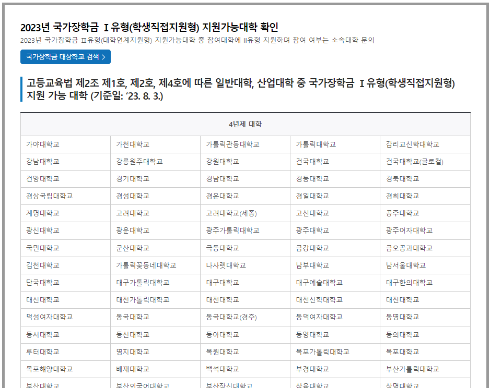Click the 대진대학교 cell
The width and height of the screenshot is (490, 388).
[425, 300]
